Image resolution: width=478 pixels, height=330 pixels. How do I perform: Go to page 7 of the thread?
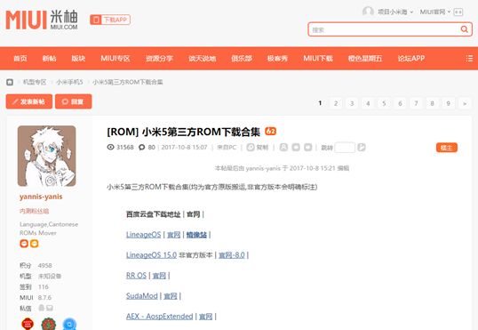[416, 103]
